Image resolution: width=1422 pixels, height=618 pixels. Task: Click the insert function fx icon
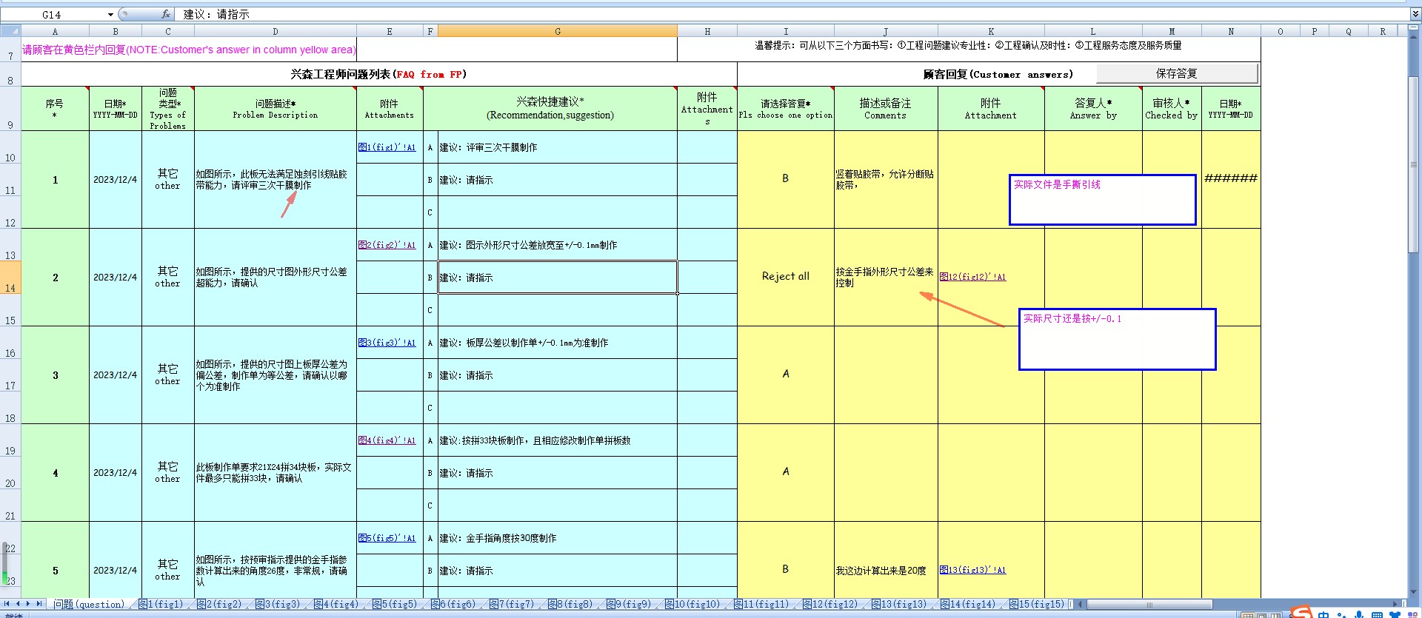tap(166, 14)
